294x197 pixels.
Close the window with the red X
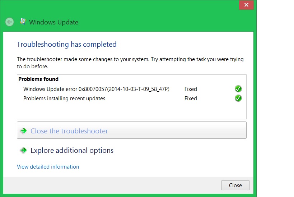[x=246, y=5]
